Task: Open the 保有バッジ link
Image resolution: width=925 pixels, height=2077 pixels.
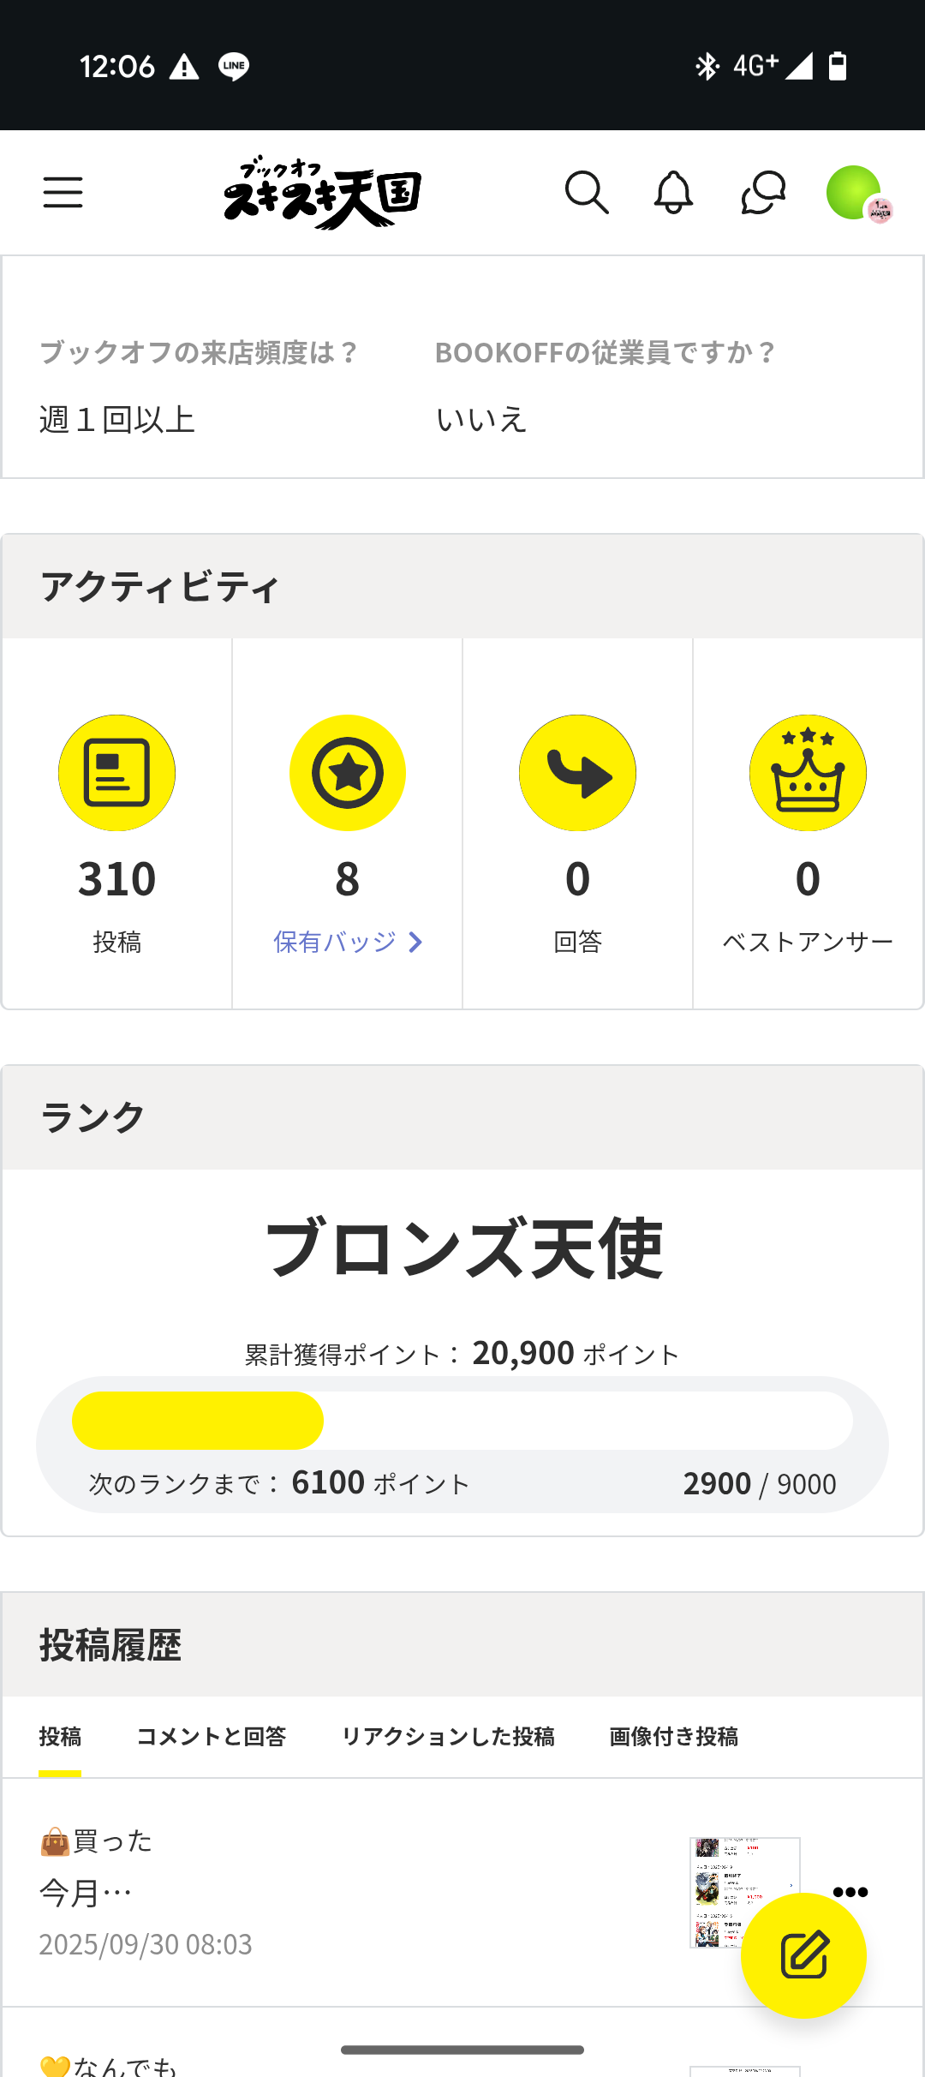Action: [335, 942]
